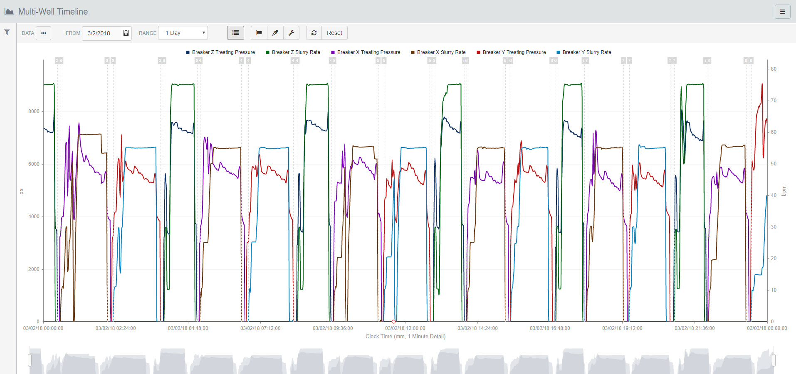Click the flag markers toolbar icon
The image size is (796, 374).
click(259, 33)
